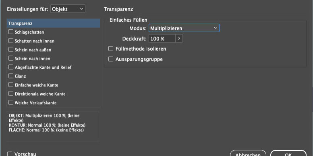Toggle Aussparungsgruppe checkbox
The height and width of the screenshot is (156, 313).
(x=111, y=59)
